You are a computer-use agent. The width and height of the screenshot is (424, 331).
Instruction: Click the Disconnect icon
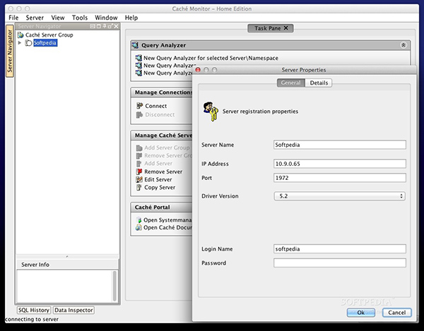(139, 115)
